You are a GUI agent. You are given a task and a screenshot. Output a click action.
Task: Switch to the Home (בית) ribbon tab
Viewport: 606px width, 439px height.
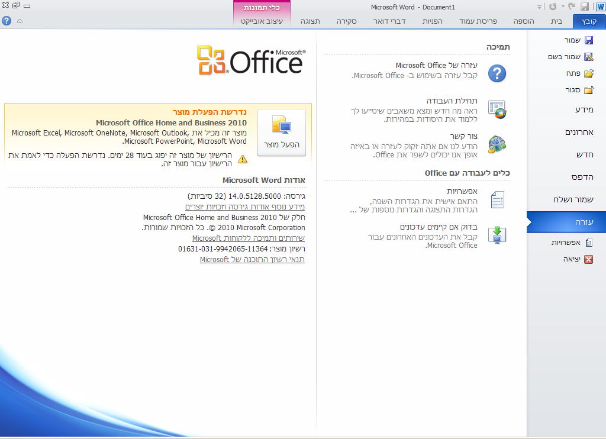(556, 21)
